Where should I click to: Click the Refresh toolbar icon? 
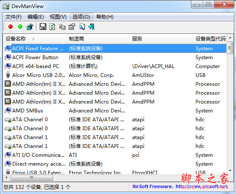(x=52, y=27)
